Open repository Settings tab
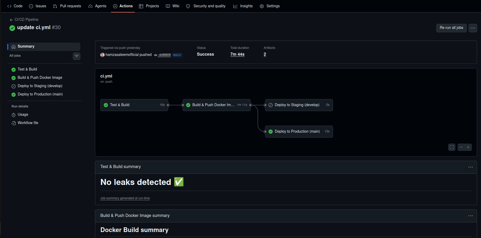This screenshot has width=481, height=238. pyautogui.click(x=270, y=6)
